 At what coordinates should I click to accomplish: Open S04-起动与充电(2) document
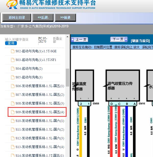(x=29, y=69)
